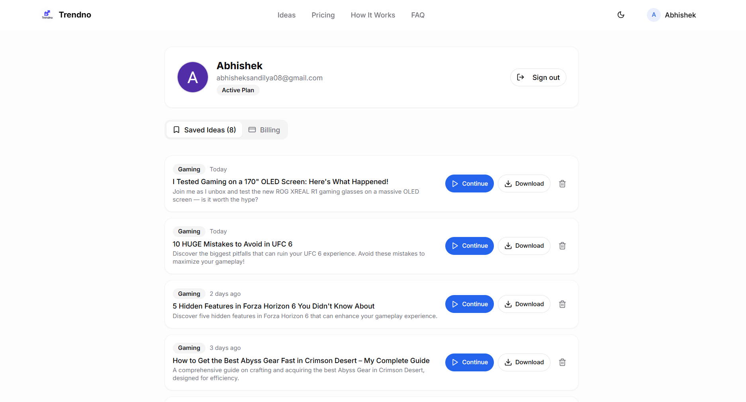Download the Crimson Desert guide idea
This screenshot has width=746, height=402.
(x=524, y=362)
